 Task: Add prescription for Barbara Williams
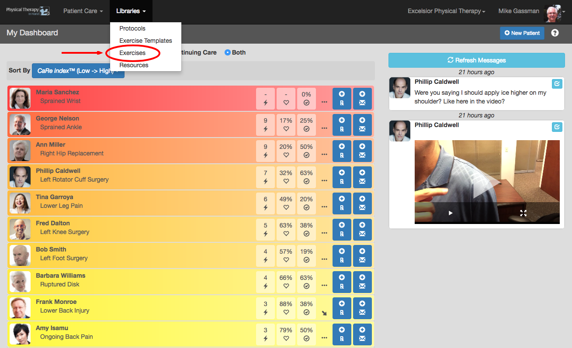[342, 282]
